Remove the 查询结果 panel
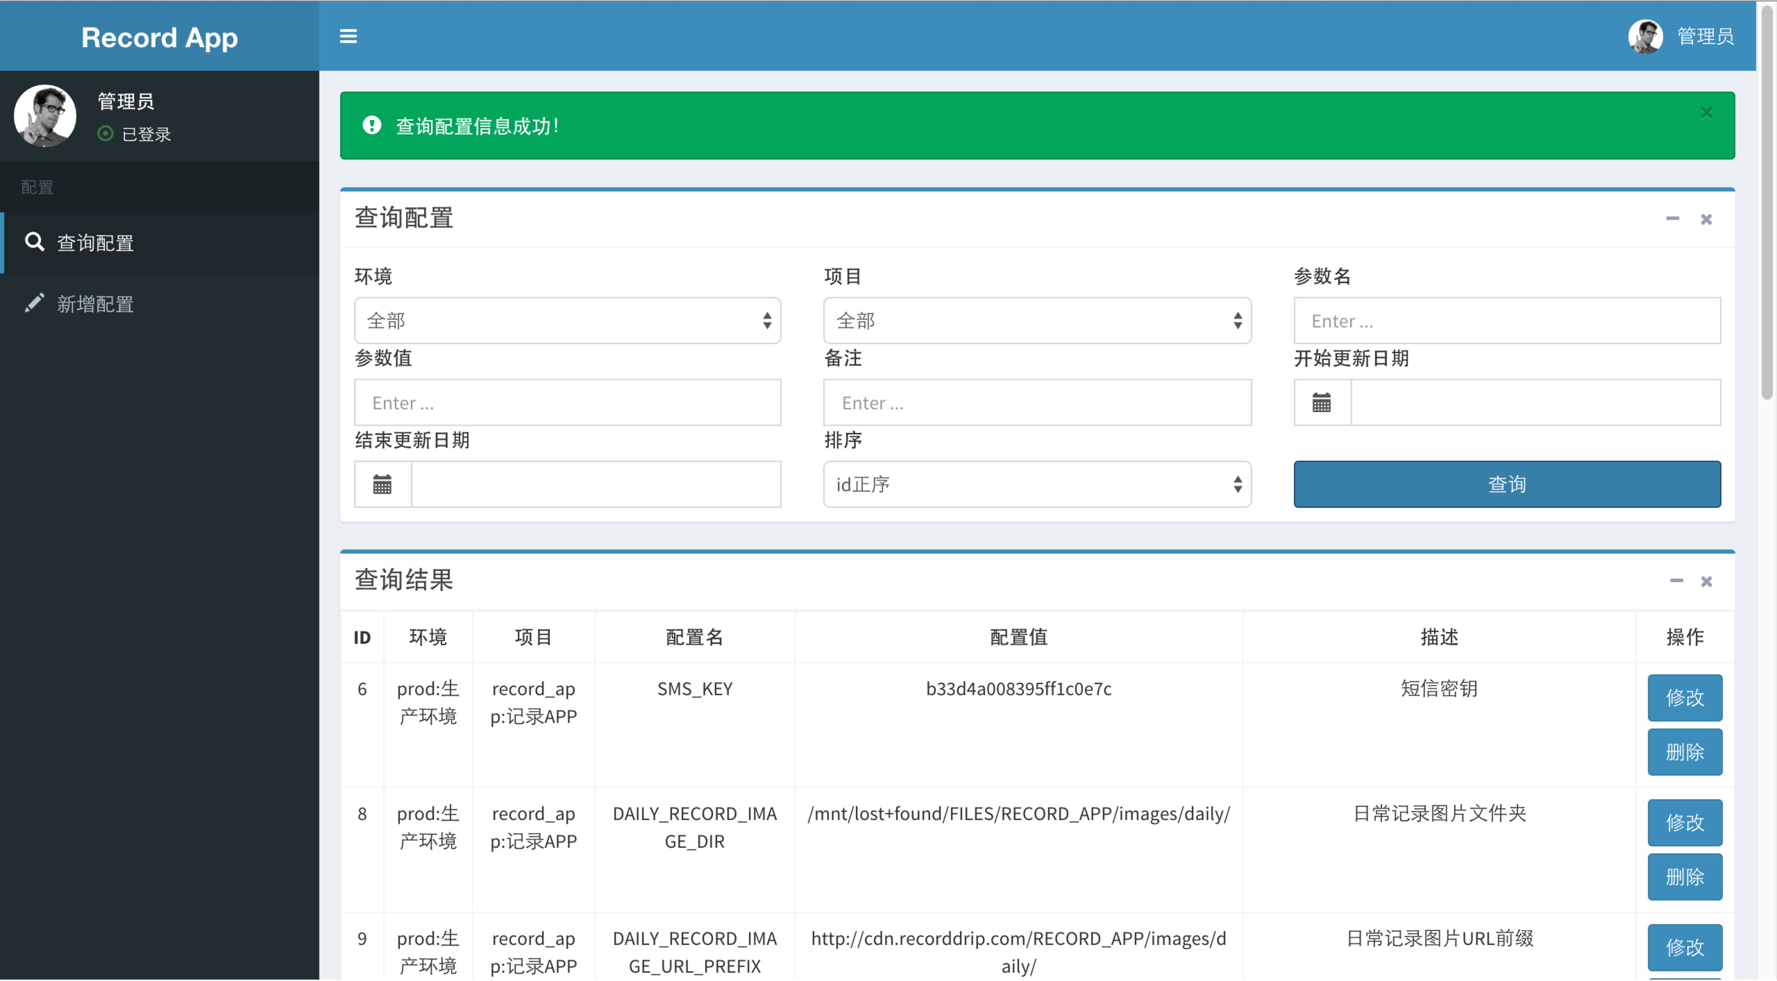Screen dimensions: 1777x981 pos(1706,581)
